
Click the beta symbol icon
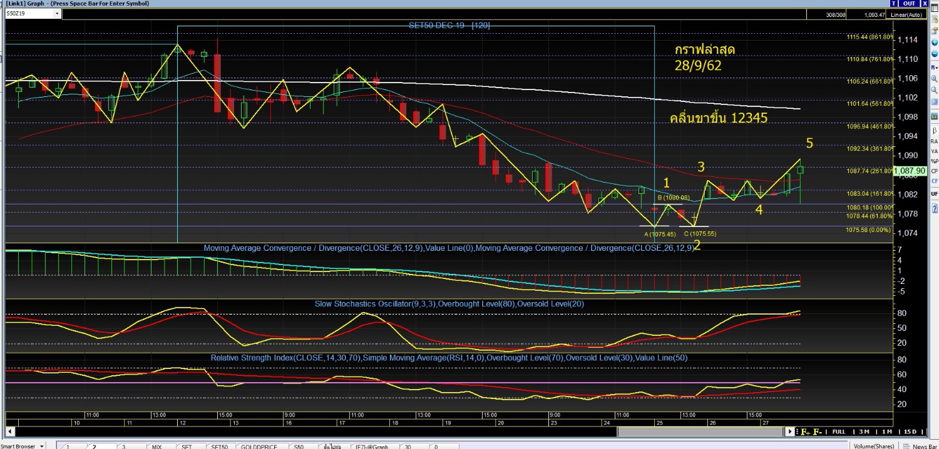(935, 131)
